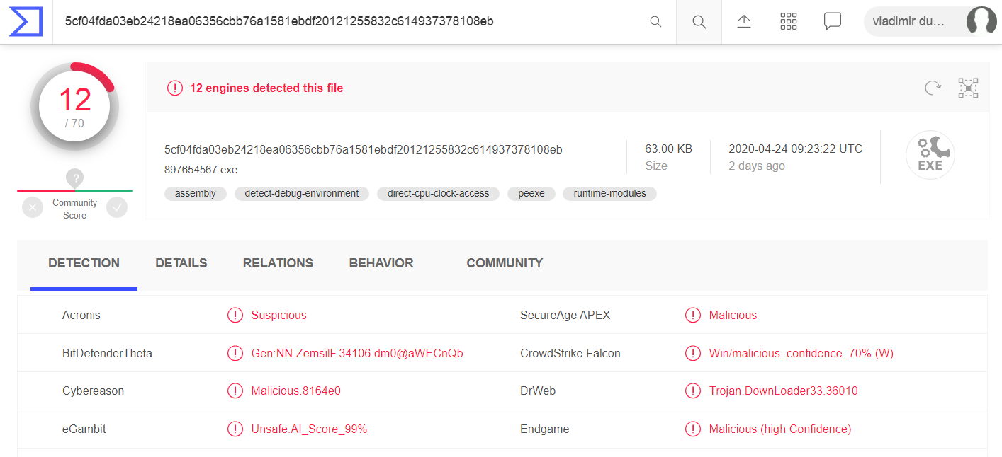Viewport: 1002px width, 457px height.
Task: Click the 'Malicious' SecureAge APEX result
Action: (x=733, y=315)
